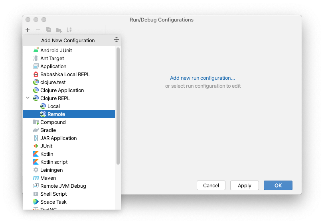Screen dimensions: 324x224
Task: Click the clojure.test icon
Action: pyautogui.click(x=36, y=82)
